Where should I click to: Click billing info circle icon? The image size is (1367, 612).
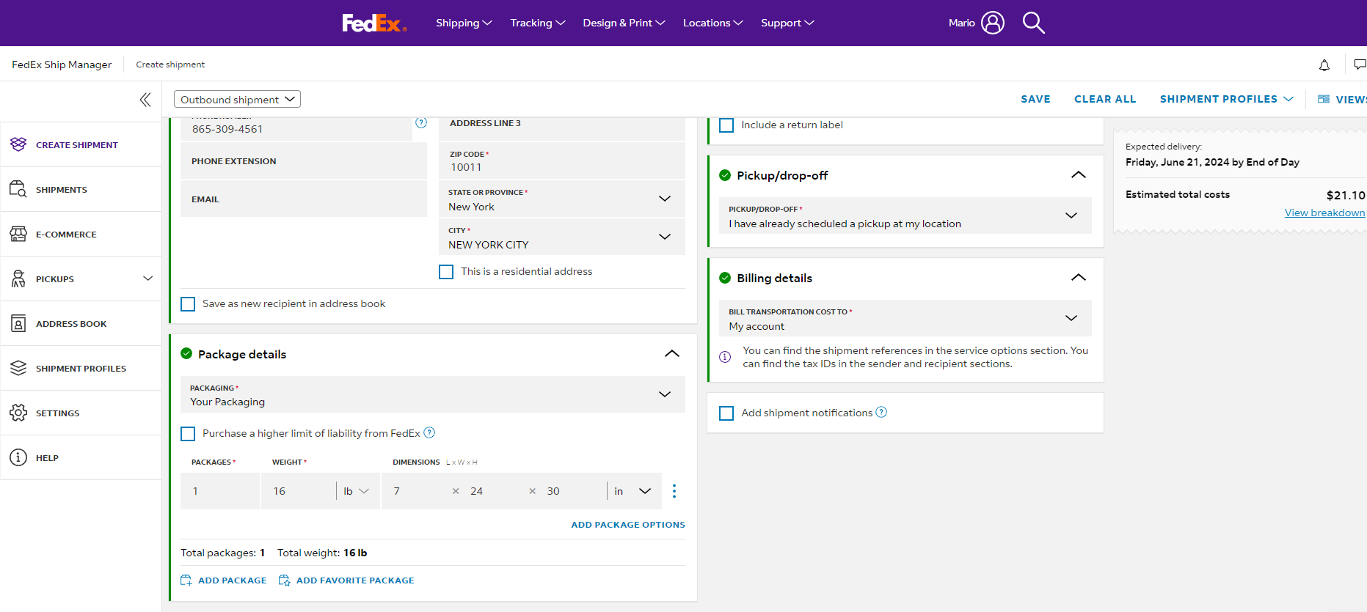tap(725, 357)
